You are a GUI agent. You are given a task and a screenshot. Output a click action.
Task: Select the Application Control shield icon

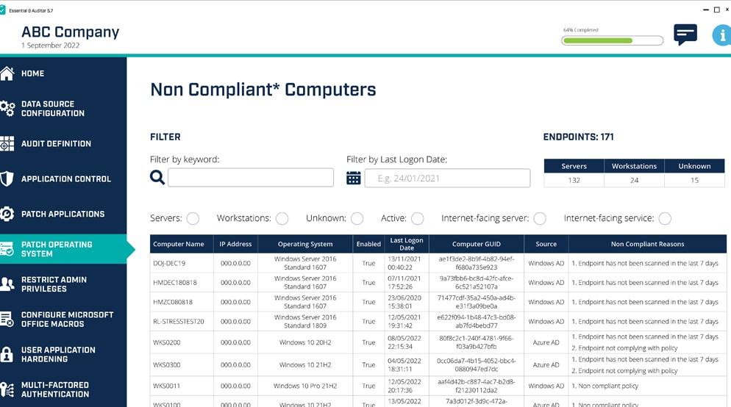pos(7,179)
